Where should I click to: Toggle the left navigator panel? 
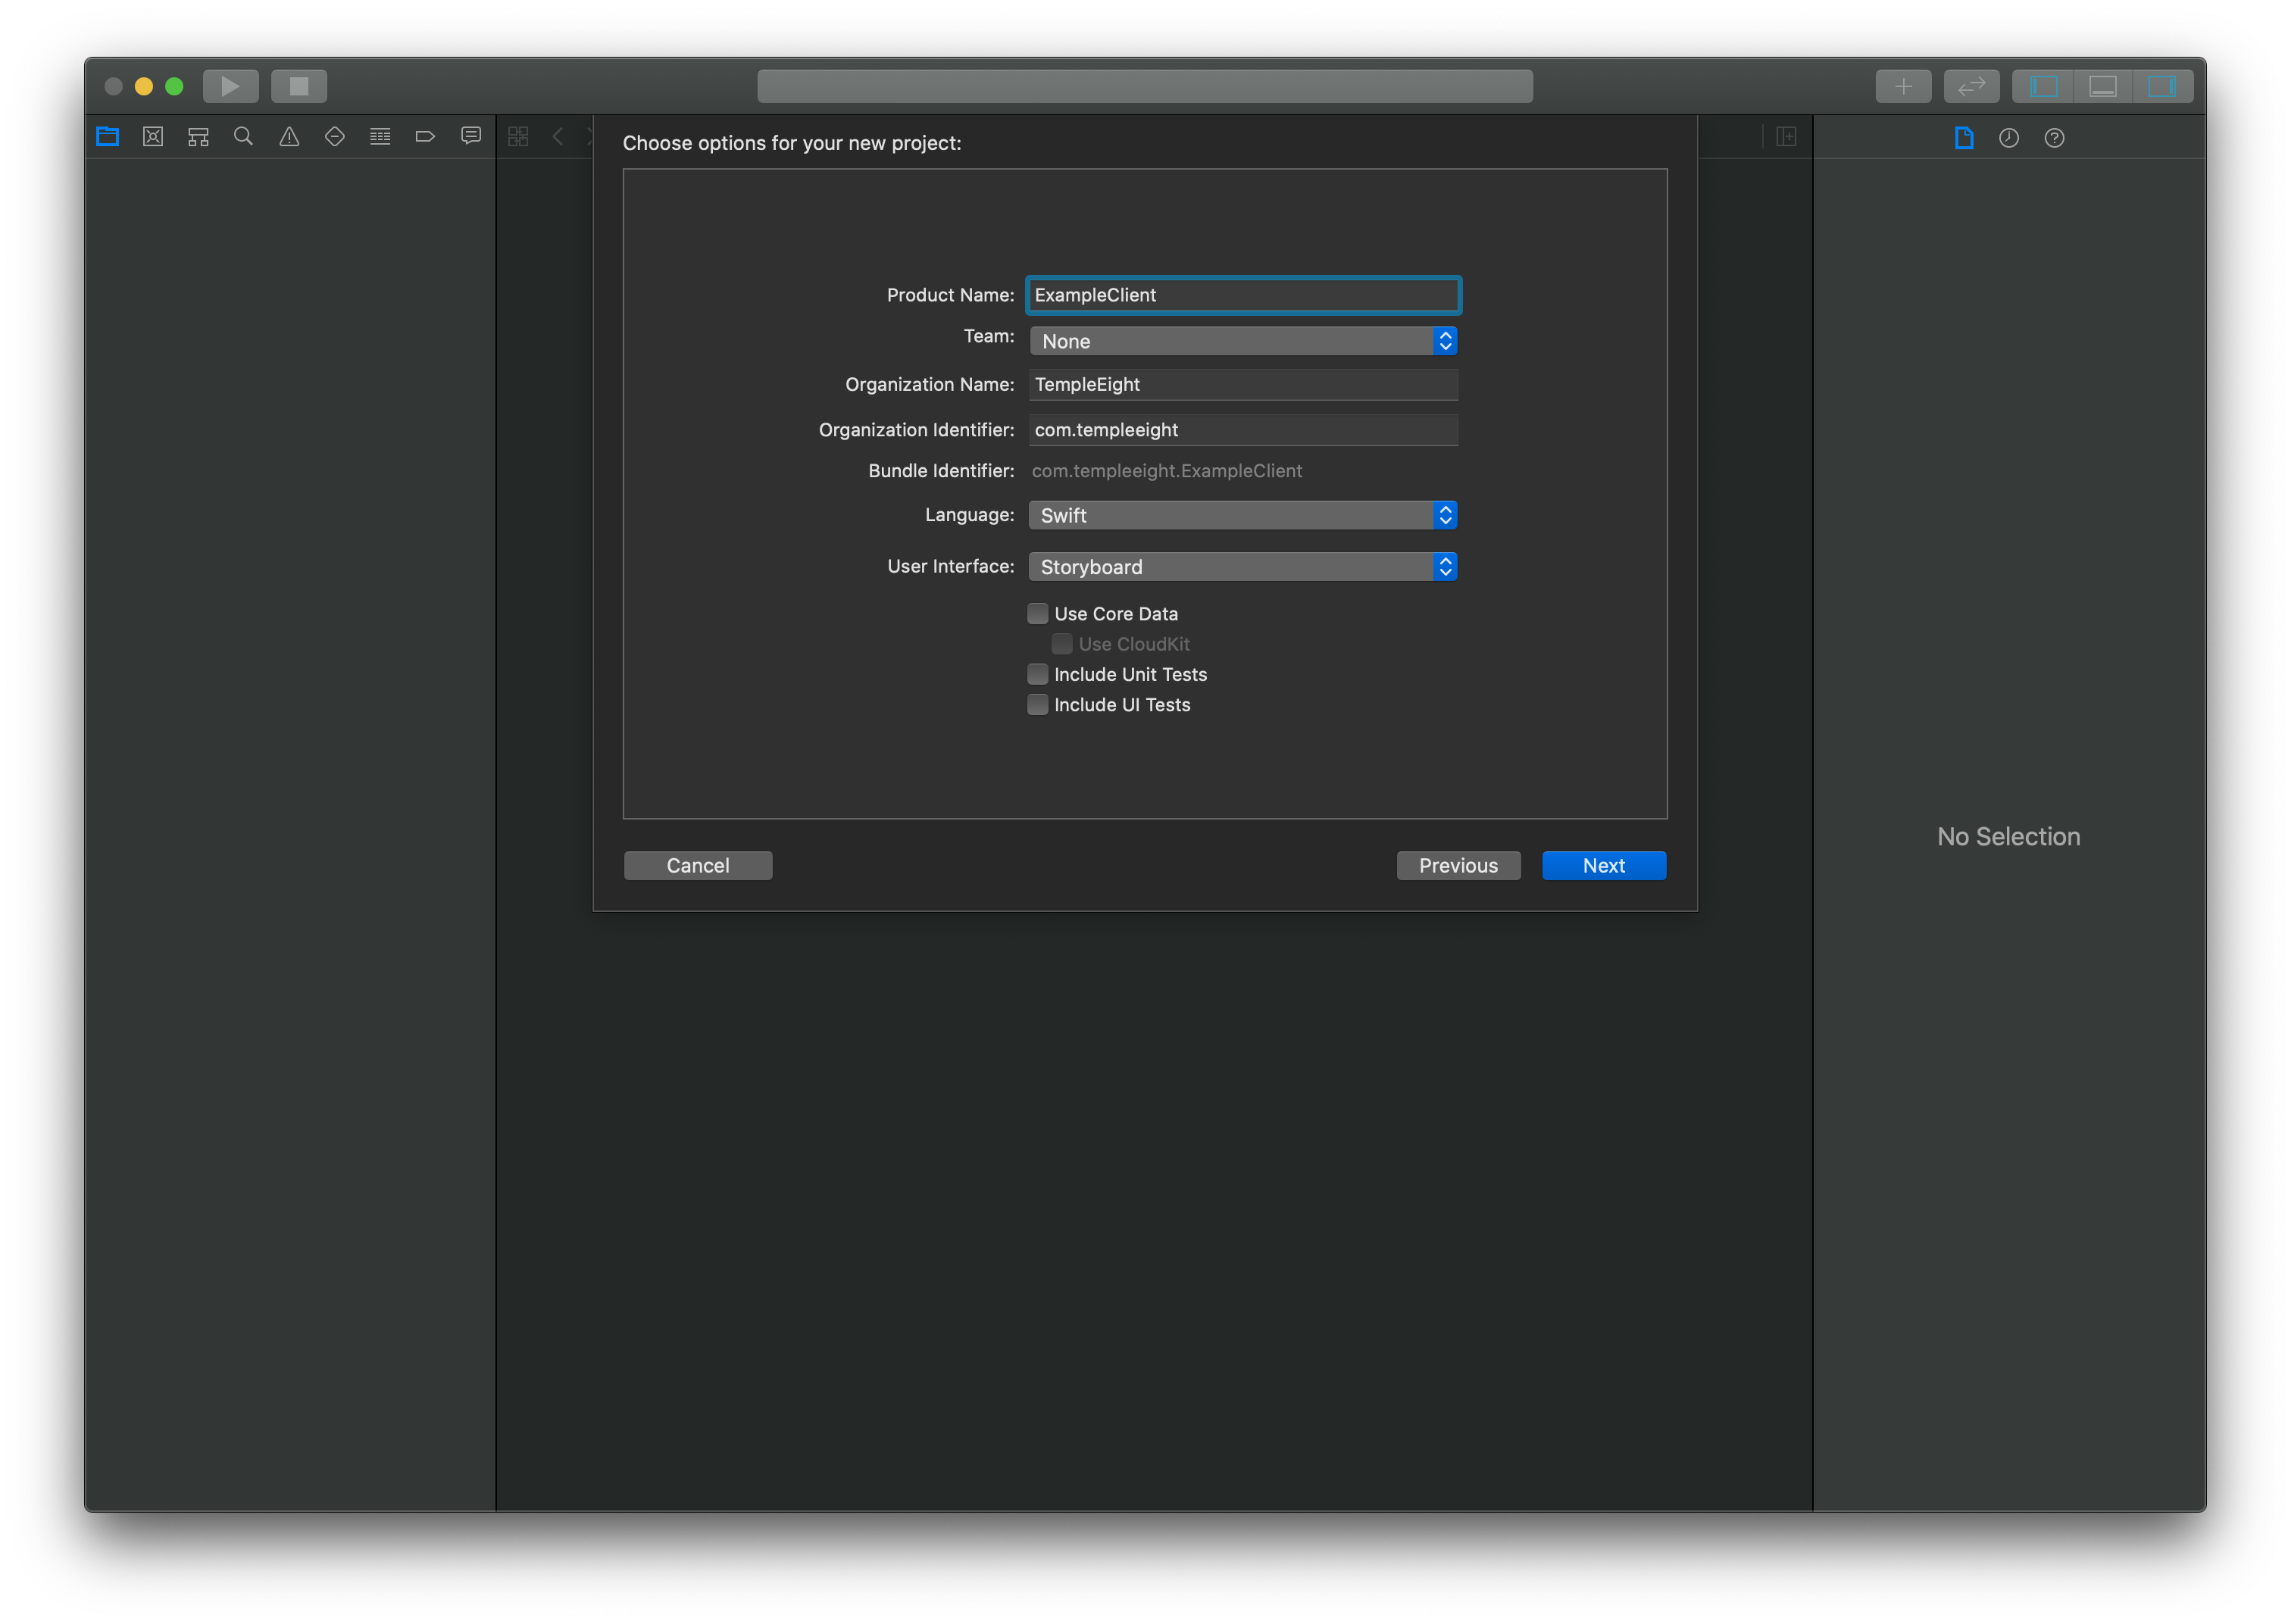(x=2043, y=86)
